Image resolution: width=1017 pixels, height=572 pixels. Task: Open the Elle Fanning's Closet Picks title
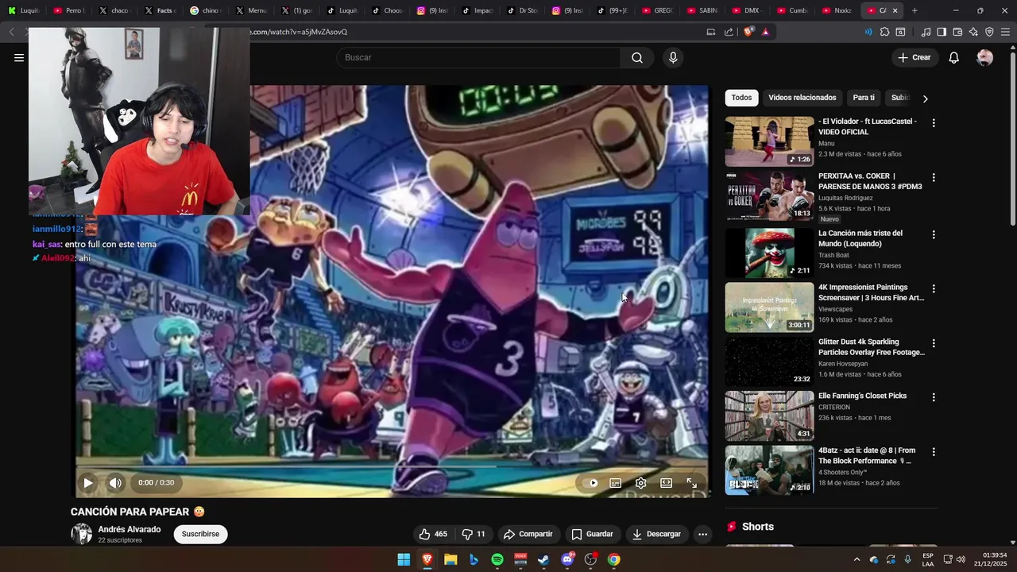coord(862,396)
